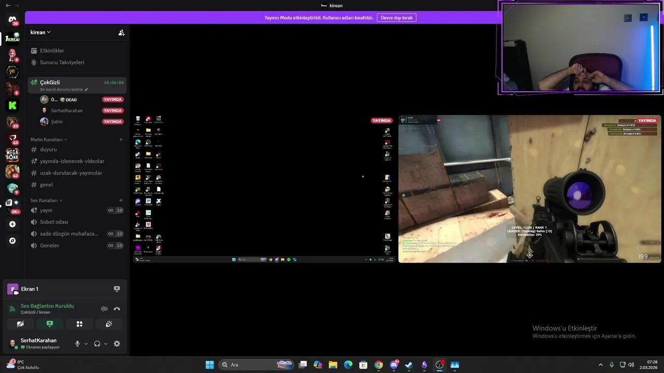
Task: Create channel plus beside Ses Kanalları
Action: [x=121, y=200]
